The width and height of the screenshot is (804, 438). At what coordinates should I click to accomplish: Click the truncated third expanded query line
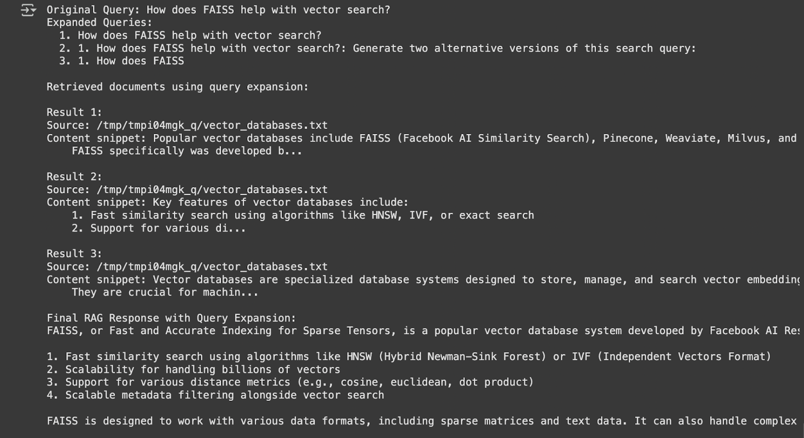tap(122, 61)
